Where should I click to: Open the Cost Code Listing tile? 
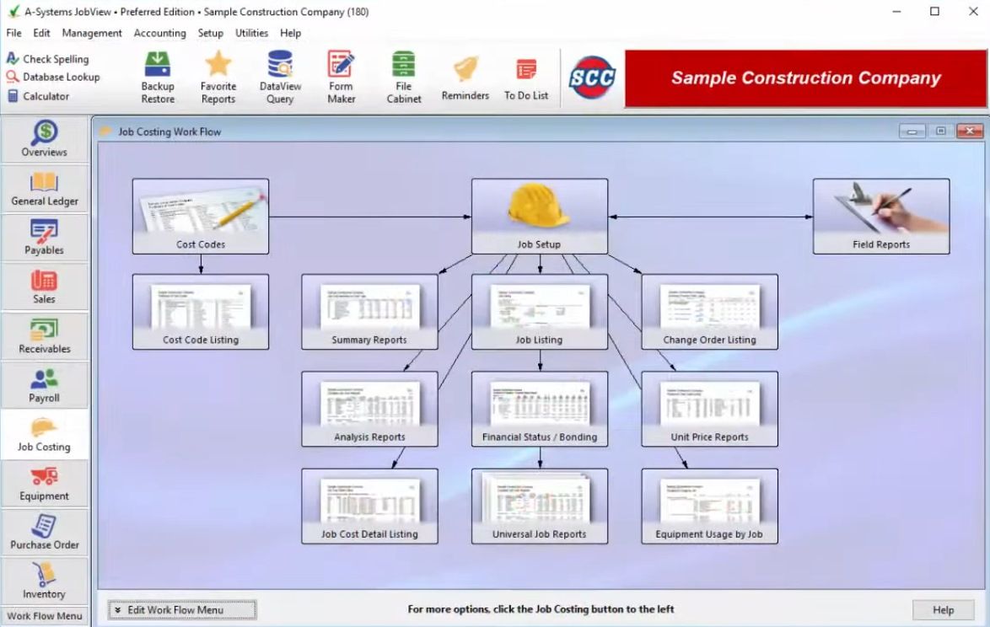(x=200, y=312)
